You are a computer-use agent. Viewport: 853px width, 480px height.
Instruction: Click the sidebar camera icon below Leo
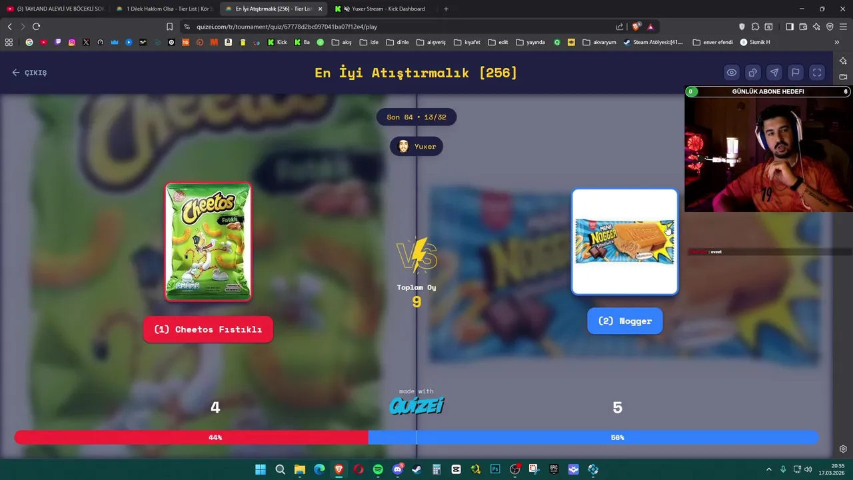[x=843, y=77]
